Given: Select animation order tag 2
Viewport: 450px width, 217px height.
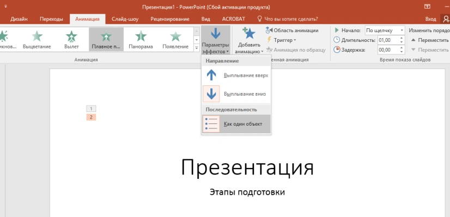Looking at the screenshot, I should pyautogui.click(x=91, y=117).
